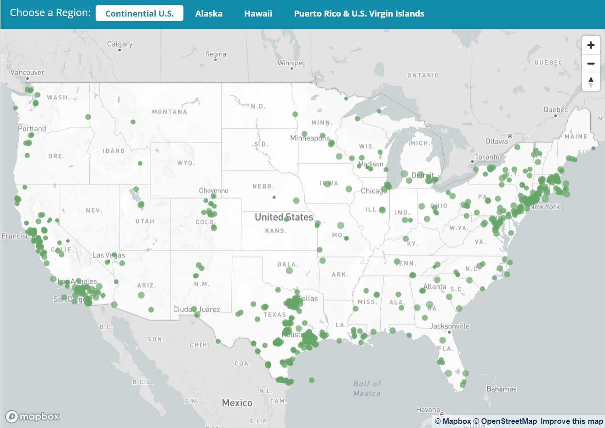This screenshot has width=605, height=428.
Task: Click the 'Regina' city label
Action: [216, 54]
